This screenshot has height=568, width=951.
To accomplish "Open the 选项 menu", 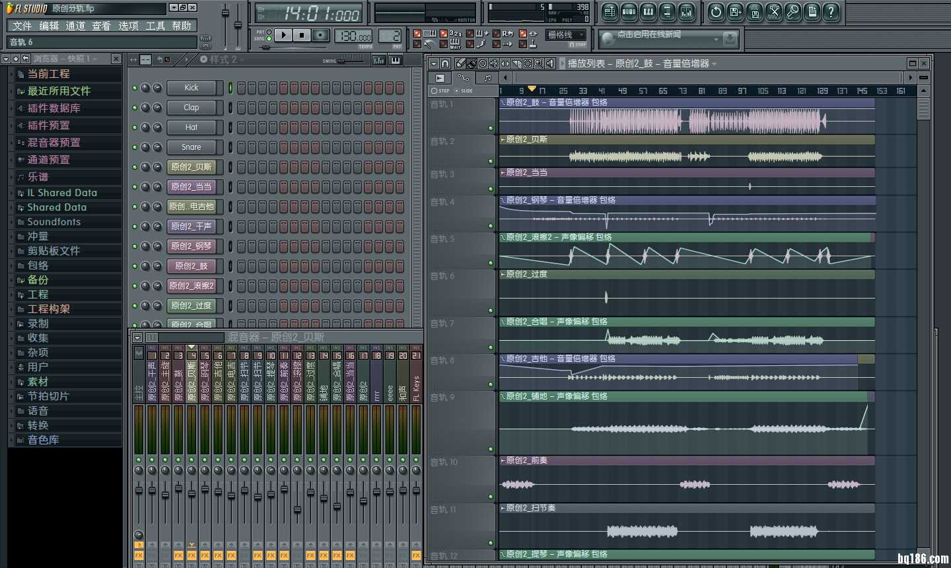I will (128, 26).
